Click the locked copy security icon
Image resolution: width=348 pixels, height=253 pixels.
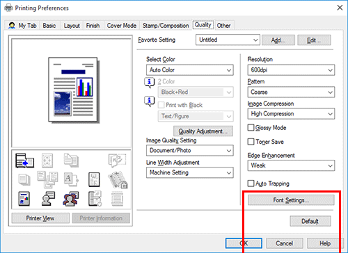click(x=118, y=179)
